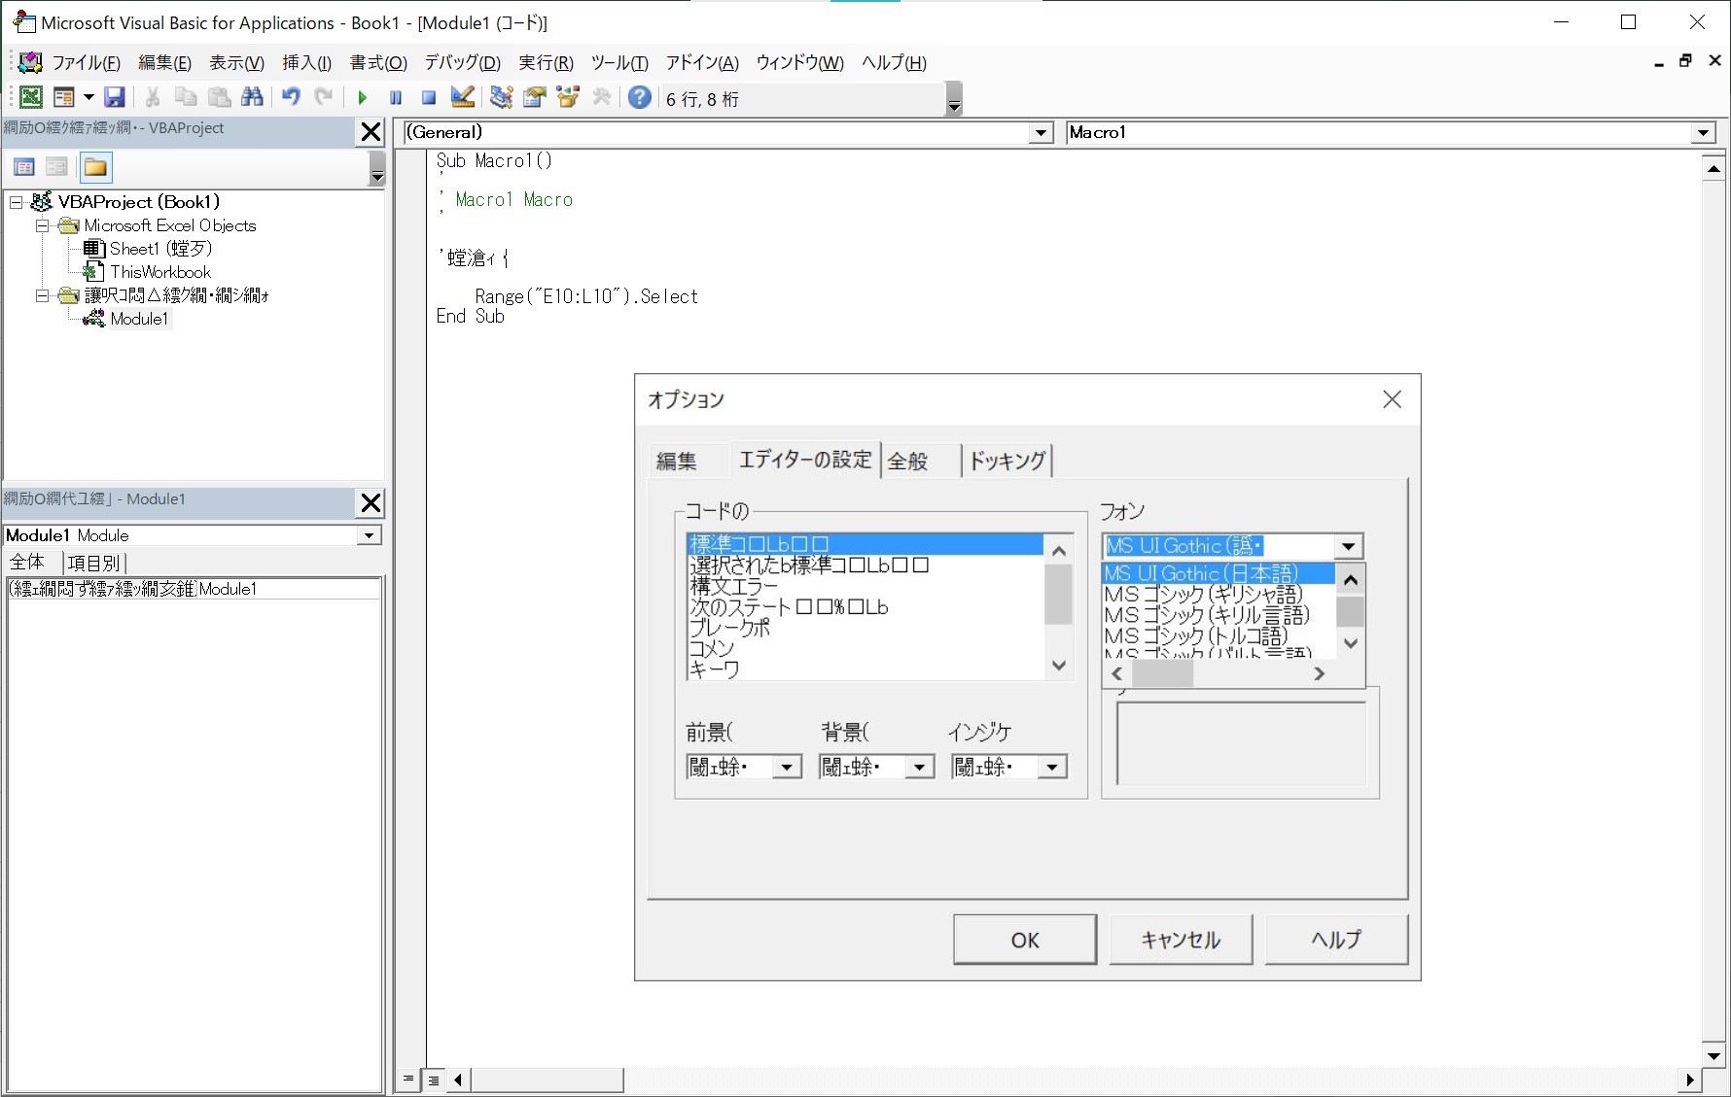
Task: Open the 前景 foreground color dropdown
Action: point(787,768)
